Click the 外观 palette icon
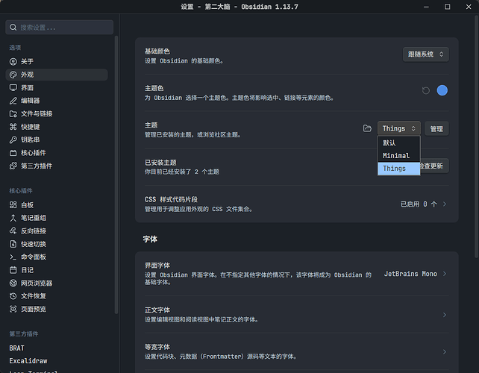Screen dimensions: 479x373 tap(13, 75)
